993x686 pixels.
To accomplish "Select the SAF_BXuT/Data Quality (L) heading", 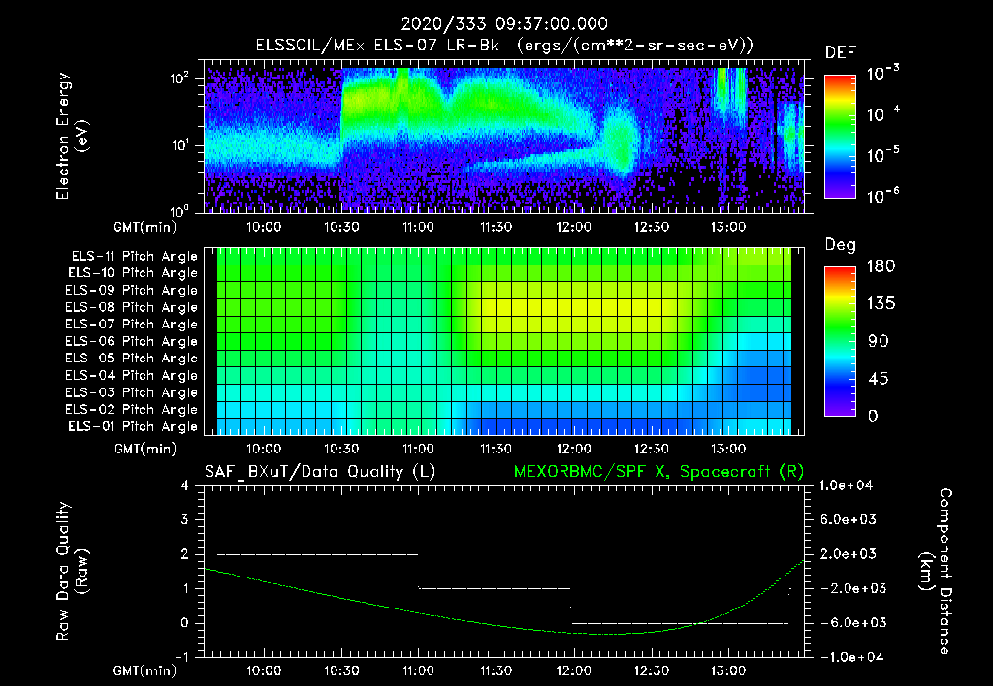I will [320, 472].
